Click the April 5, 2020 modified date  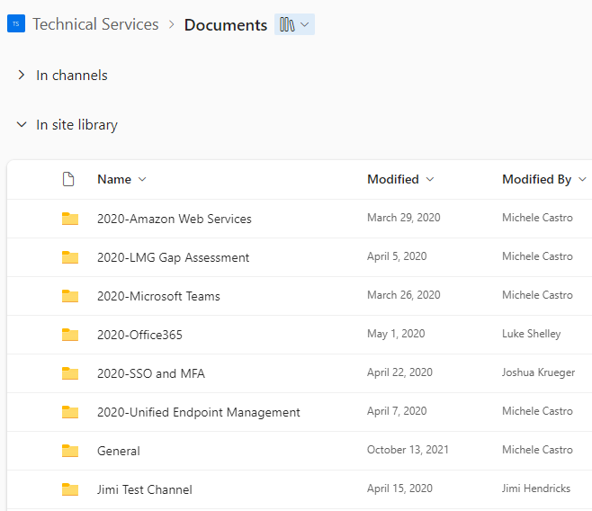(397, 256)
